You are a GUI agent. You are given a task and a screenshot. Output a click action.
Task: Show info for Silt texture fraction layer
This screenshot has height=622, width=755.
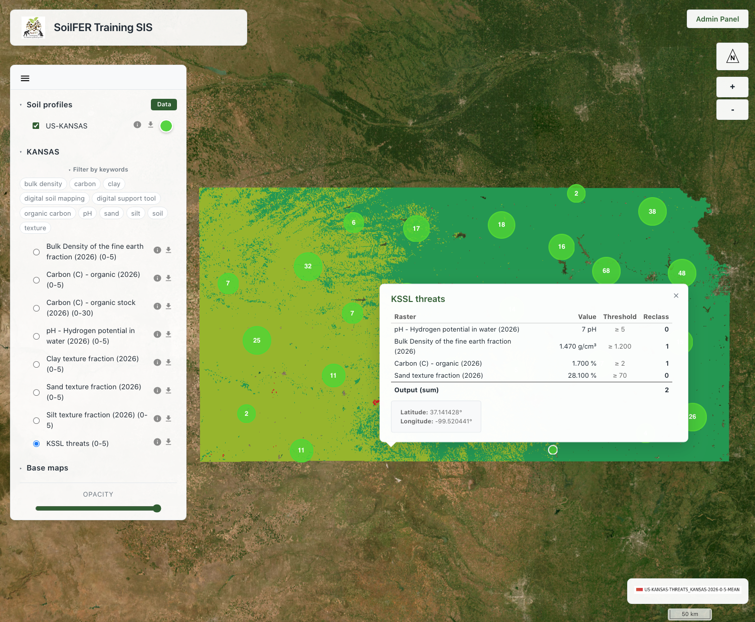(157, 418)
